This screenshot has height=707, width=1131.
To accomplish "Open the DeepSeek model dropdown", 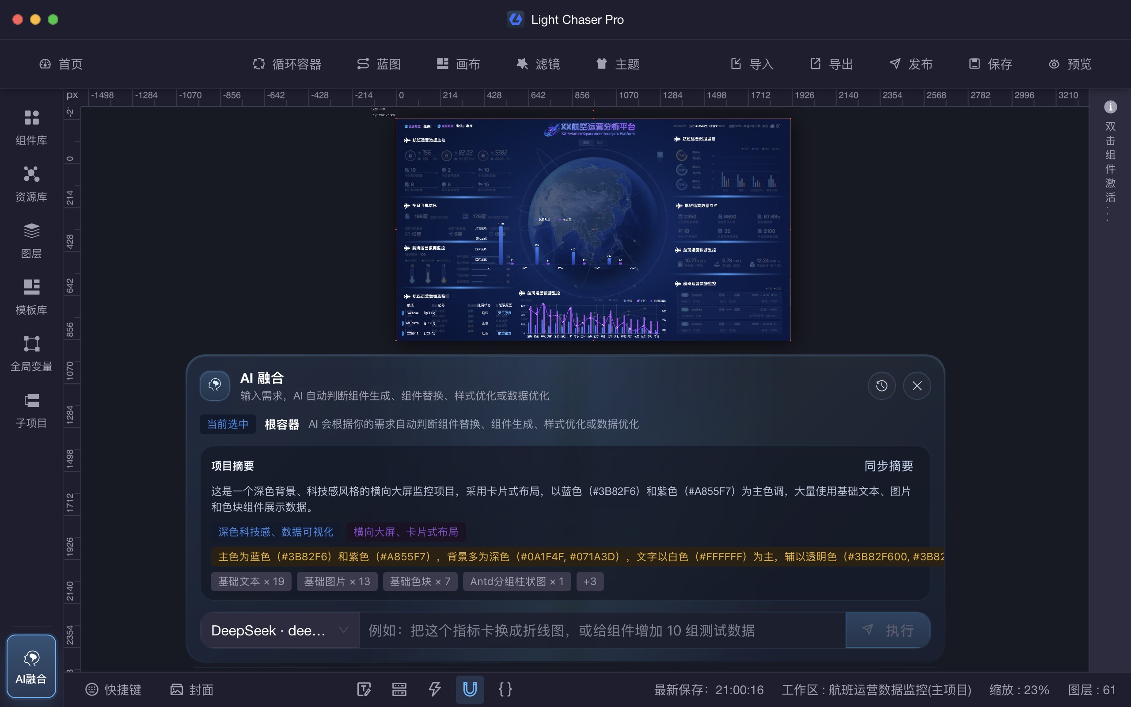I will [280, 630].
